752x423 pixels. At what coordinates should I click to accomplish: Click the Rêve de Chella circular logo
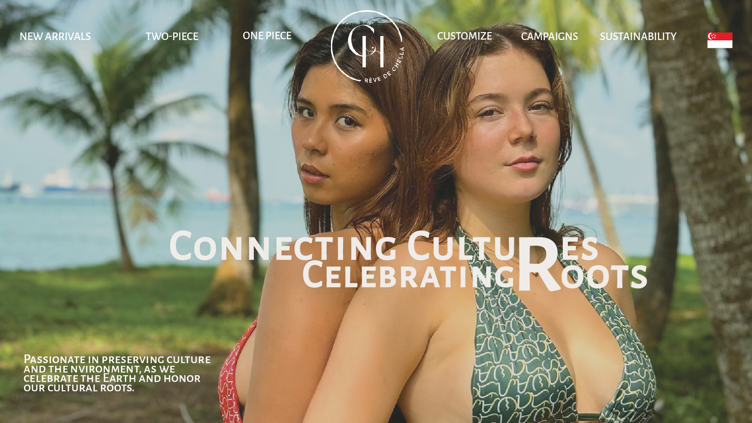click(x=367, y=47)
